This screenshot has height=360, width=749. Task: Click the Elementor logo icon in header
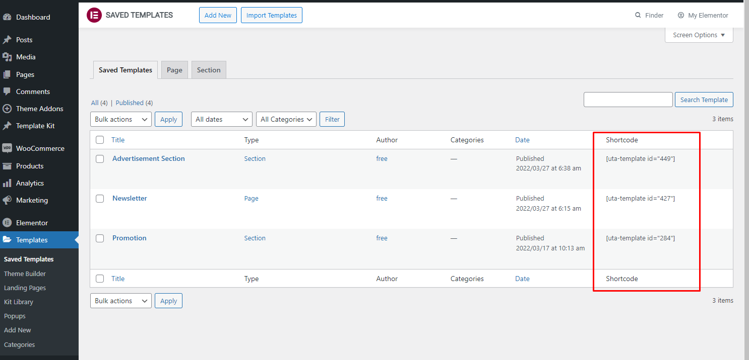(x=94, y=15)
